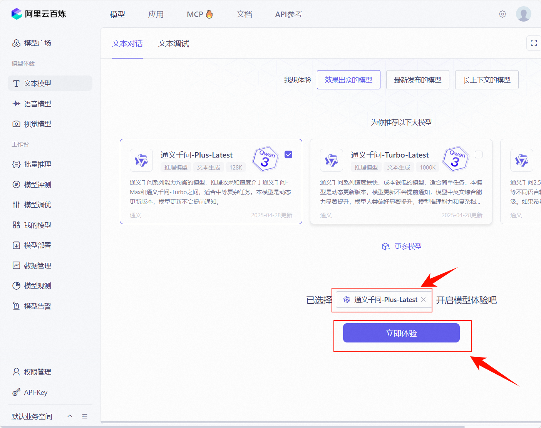Viewport: 541px width, 428px height.
Task: Switch to the 文本对话 tab
Action: coord(127,44)
